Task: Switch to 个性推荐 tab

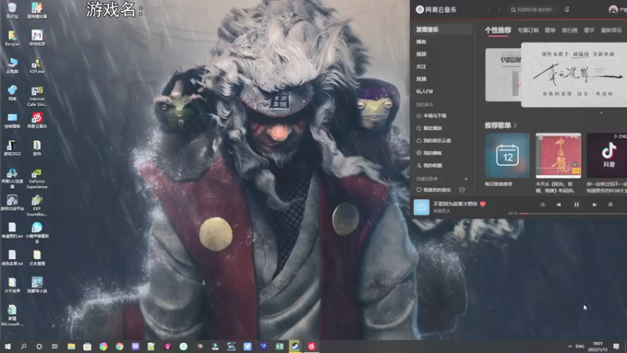Action: [498, 30]
